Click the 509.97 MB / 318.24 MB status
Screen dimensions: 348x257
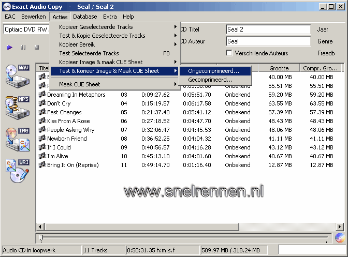234,250
